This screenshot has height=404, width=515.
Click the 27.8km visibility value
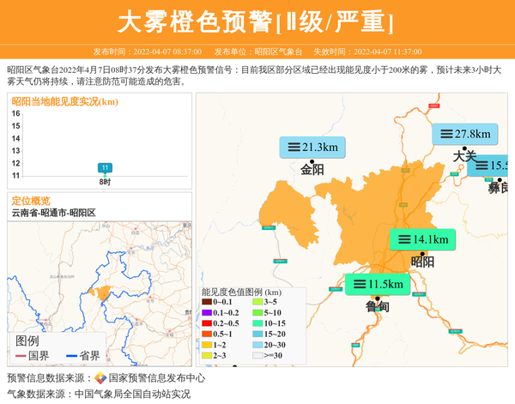[x=473, y=134]
